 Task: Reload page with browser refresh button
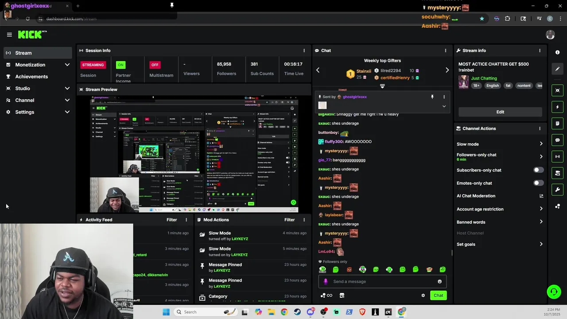click(27, 19)
